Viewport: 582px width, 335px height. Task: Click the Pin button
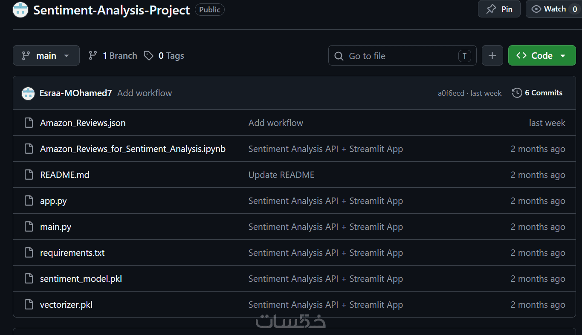pyautogui.click(x=499, y=9)
